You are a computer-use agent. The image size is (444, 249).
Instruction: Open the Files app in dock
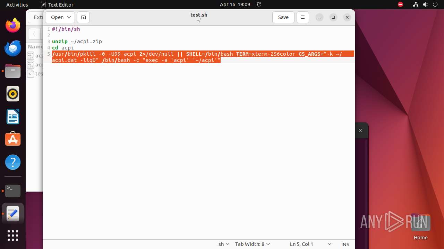coord(13,71)
